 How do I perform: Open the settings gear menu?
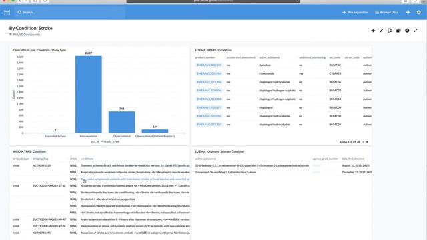click(418, 12)
